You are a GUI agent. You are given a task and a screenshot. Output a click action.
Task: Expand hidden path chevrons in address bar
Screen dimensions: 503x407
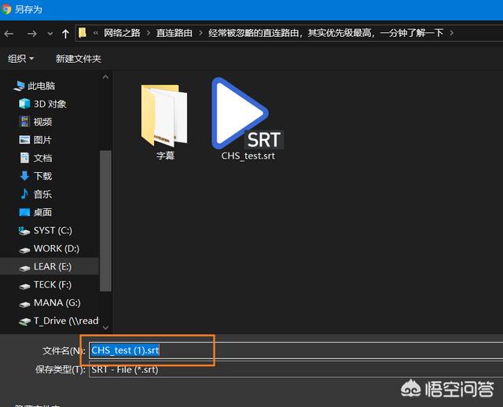(96, 33)
